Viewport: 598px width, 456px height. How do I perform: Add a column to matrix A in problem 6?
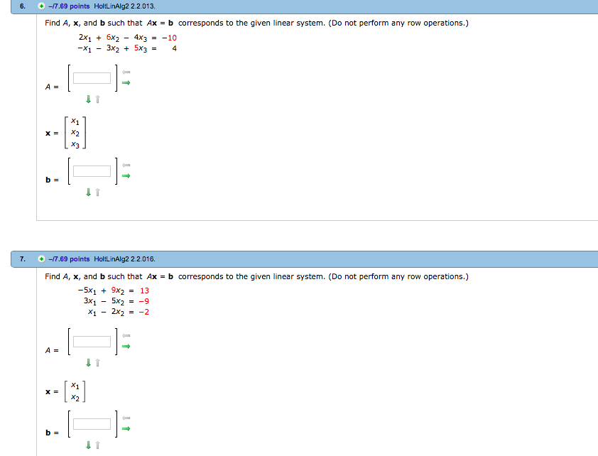coord(124,83)
